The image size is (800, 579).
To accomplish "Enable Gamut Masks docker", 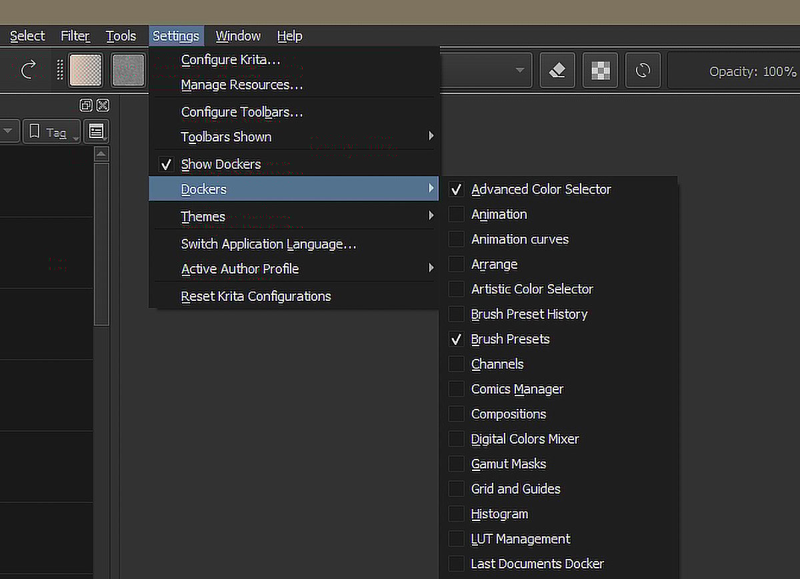I will coord(559,464).
